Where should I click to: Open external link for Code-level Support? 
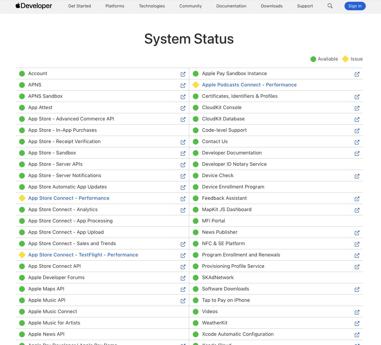357,131
